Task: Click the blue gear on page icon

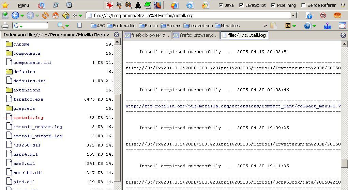Action: (x=190, y=5)
